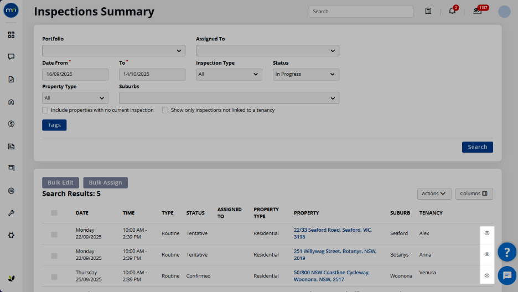Open 50/800 NSW Coastline Cycleway link
This screenshot has width=518, height=292.
tap(331, 276)
